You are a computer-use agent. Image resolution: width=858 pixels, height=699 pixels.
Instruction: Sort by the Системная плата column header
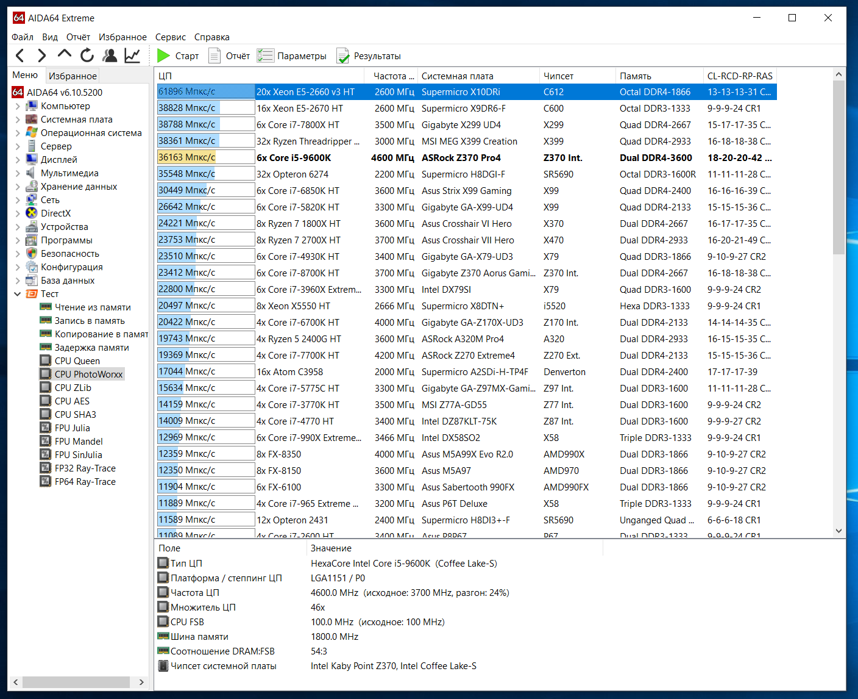478,76
